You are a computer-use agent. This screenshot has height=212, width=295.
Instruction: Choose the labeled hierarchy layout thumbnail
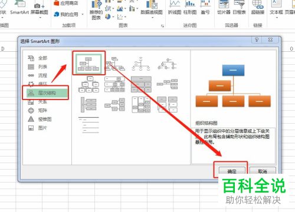pos(115,84)
